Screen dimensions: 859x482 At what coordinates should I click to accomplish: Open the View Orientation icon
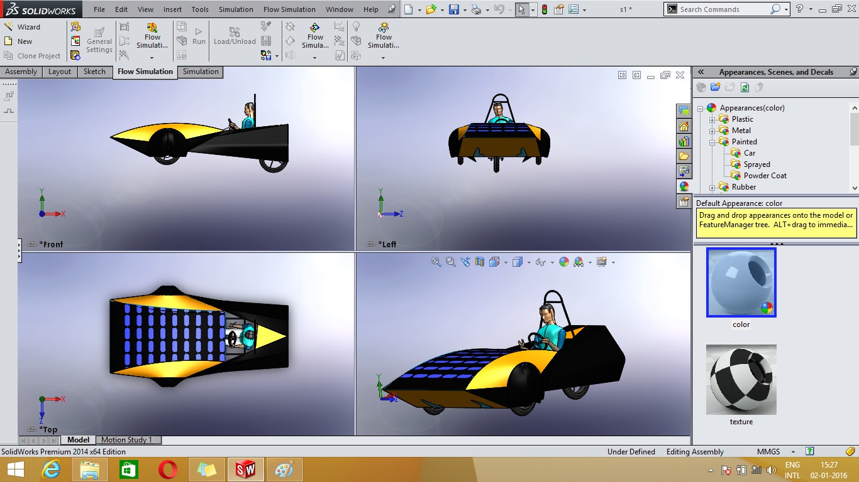494,262
